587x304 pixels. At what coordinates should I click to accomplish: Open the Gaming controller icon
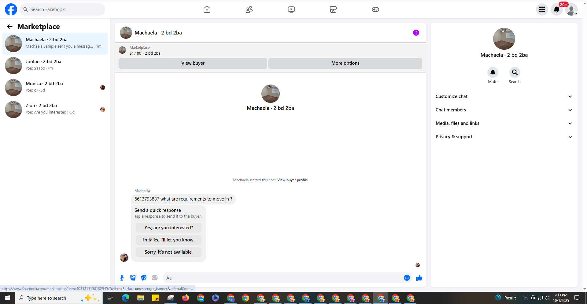pos(375,9)
